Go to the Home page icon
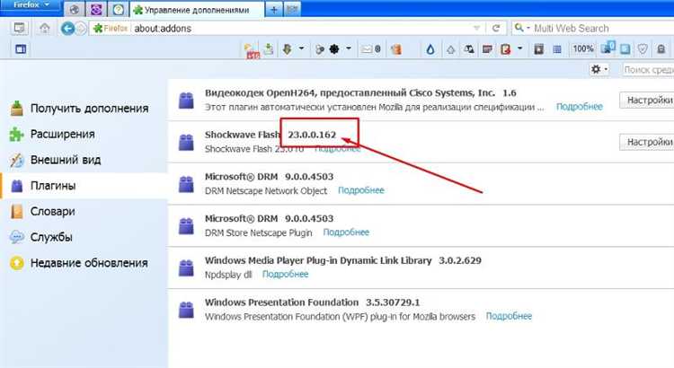 coord(44,29)
